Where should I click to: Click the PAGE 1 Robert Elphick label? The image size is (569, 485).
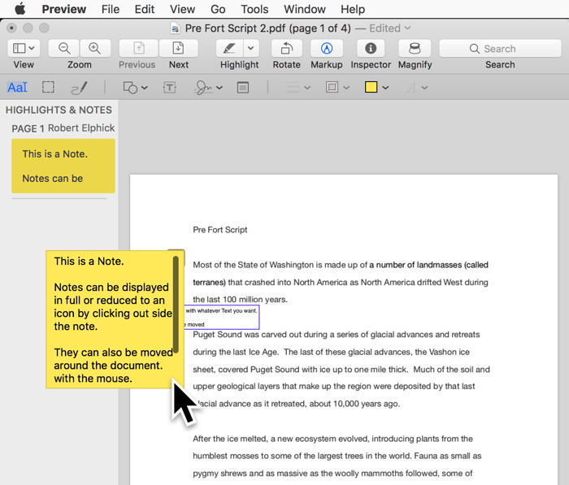click(63, 128)
